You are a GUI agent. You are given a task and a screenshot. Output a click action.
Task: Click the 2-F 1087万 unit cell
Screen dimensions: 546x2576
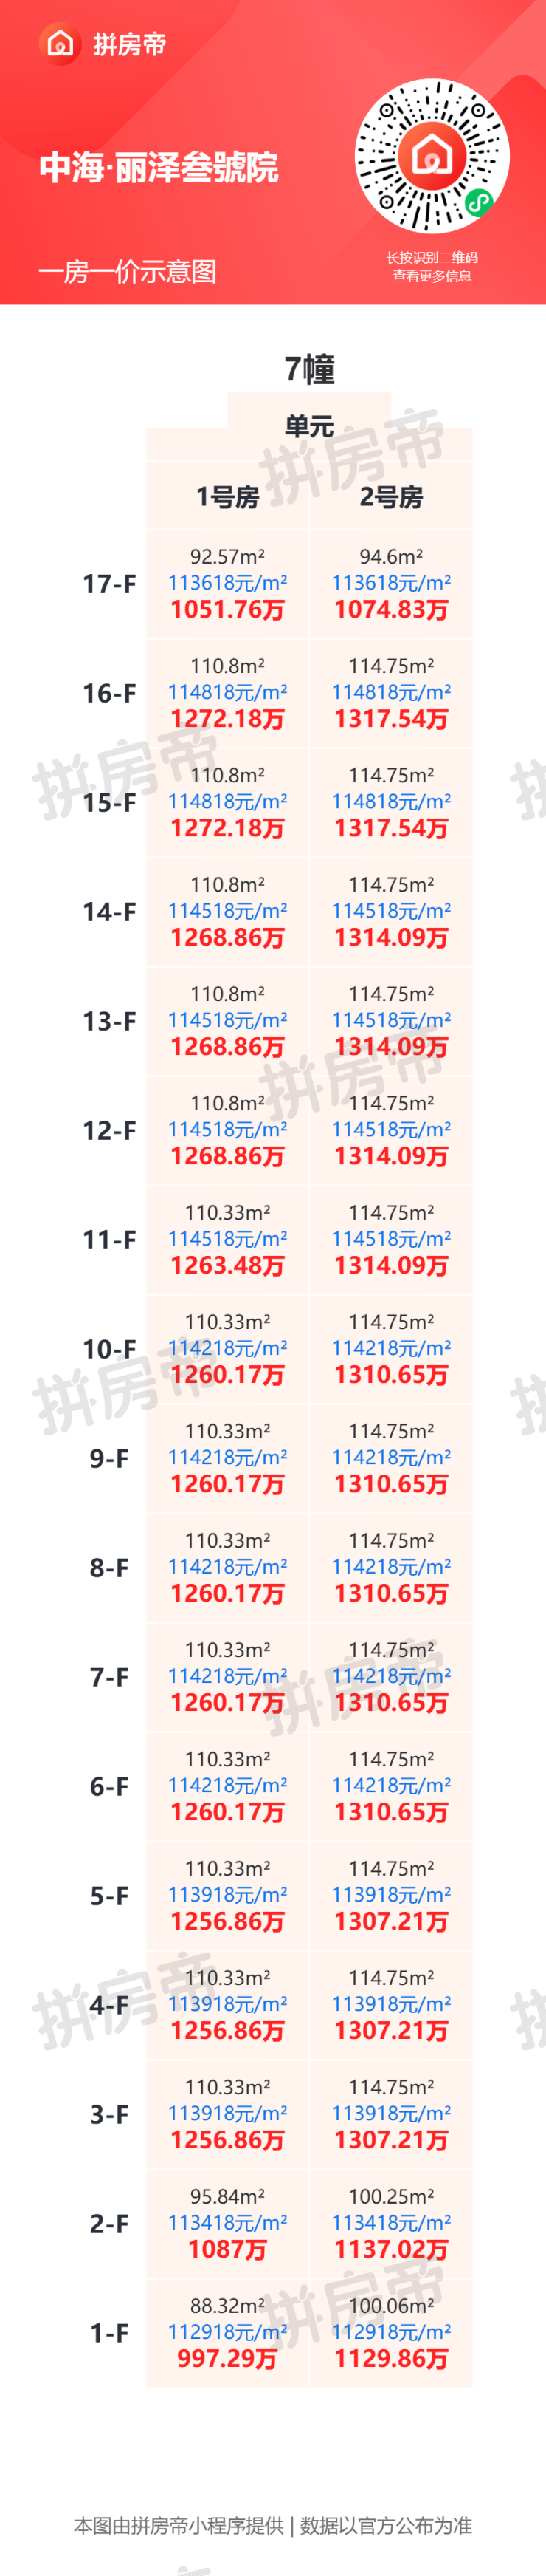(x=227, y=2223)
